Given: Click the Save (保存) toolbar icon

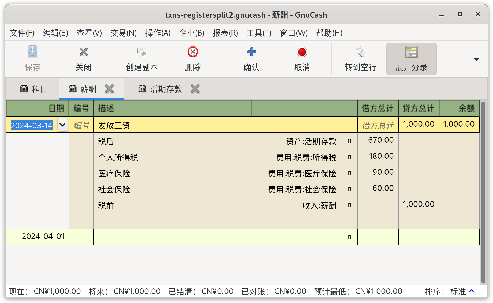Looking at the screenshot, I should [32, 52].
